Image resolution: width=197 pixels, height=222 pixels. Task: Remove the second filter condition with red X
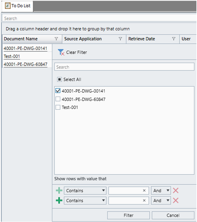[x=176, y=201]
